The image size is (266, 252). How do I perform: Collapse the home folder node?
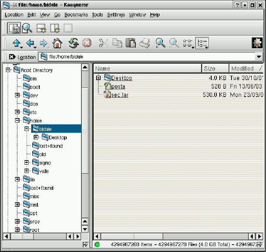17,120
